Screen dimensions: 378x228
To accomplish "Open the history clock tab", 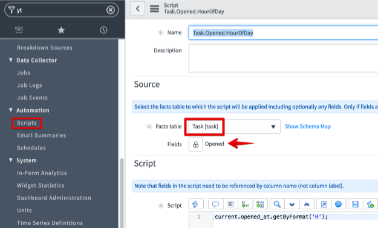I will pos(103,30).
